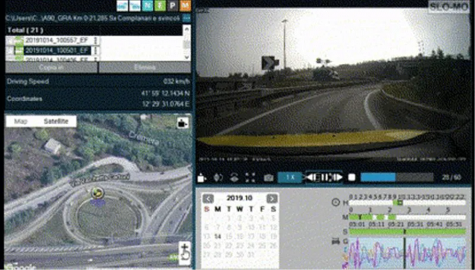This screenshot has width=475, height=270.
Task: Click the orange M filter icon
Action: coord(185,6)
